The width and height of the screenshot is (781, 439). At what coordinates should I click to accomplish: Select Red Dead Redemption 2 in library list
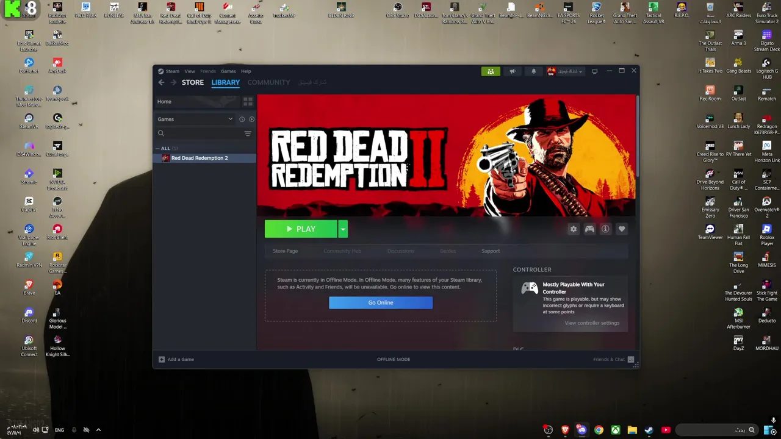point(205,158)
